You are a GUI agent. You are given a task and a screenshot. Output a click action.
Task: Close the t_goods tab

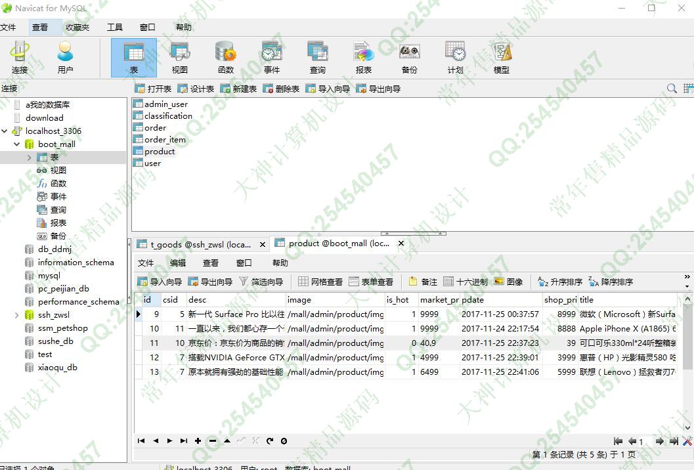(263, 244)
